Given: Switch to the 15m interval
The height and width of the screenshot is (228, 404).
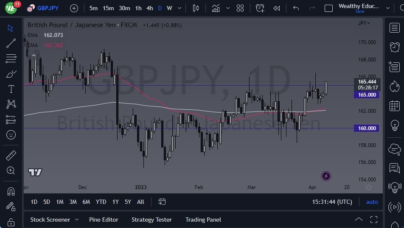Looking at the screenshot, I should [108, 8].
